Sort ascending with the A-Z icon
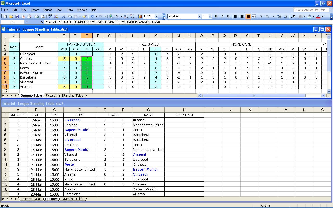The image size is (333, 208). coord(126,16)
